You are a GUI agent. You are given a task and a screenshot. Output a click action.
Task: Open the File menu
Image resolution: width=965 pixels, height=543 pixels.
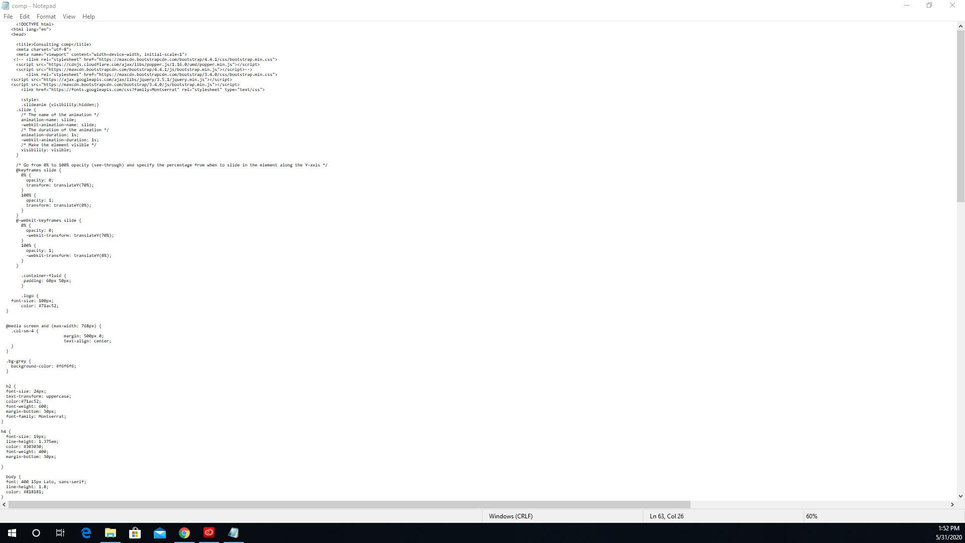tap(8, 17)
